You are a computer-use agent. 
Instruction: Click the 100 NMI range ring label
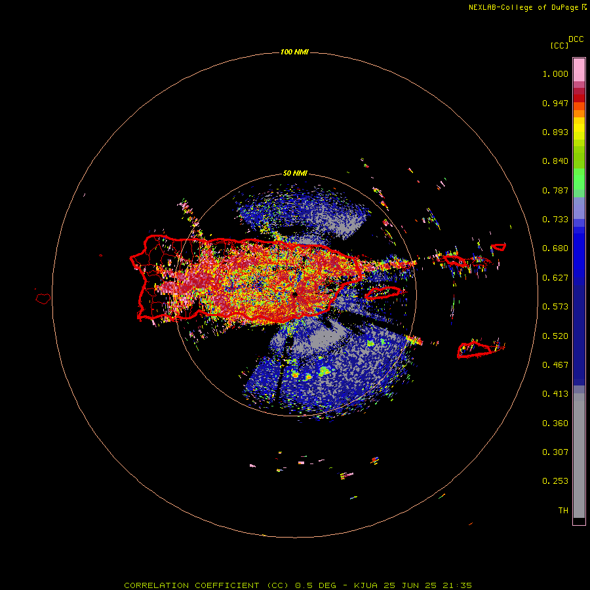(294, 52)
